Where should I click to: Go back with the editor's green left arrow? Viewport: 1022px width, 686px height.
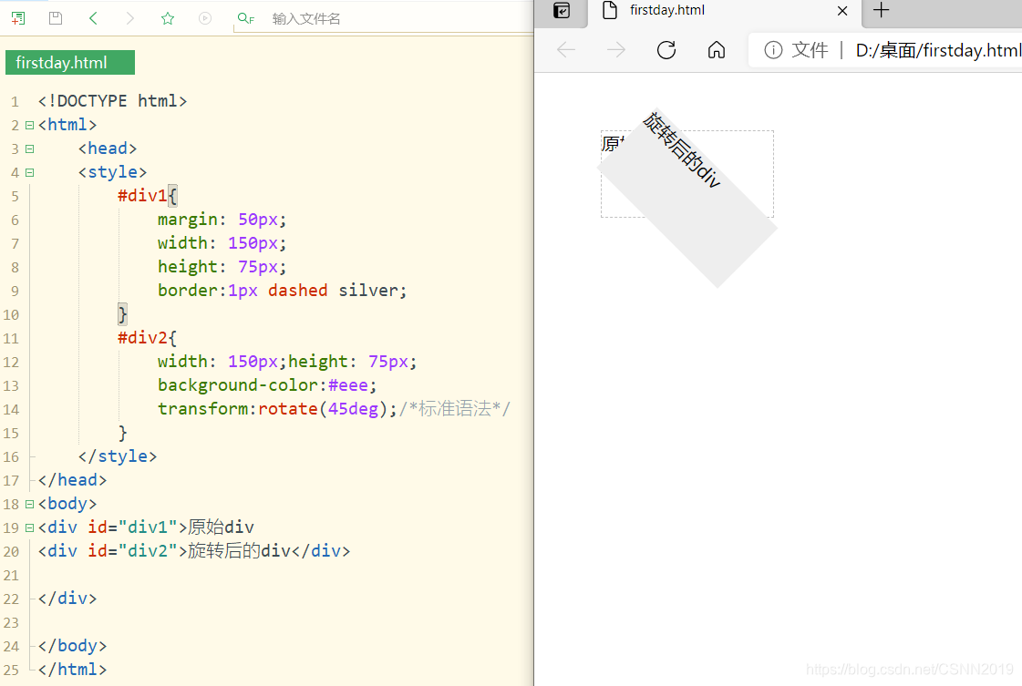[93, 18]
